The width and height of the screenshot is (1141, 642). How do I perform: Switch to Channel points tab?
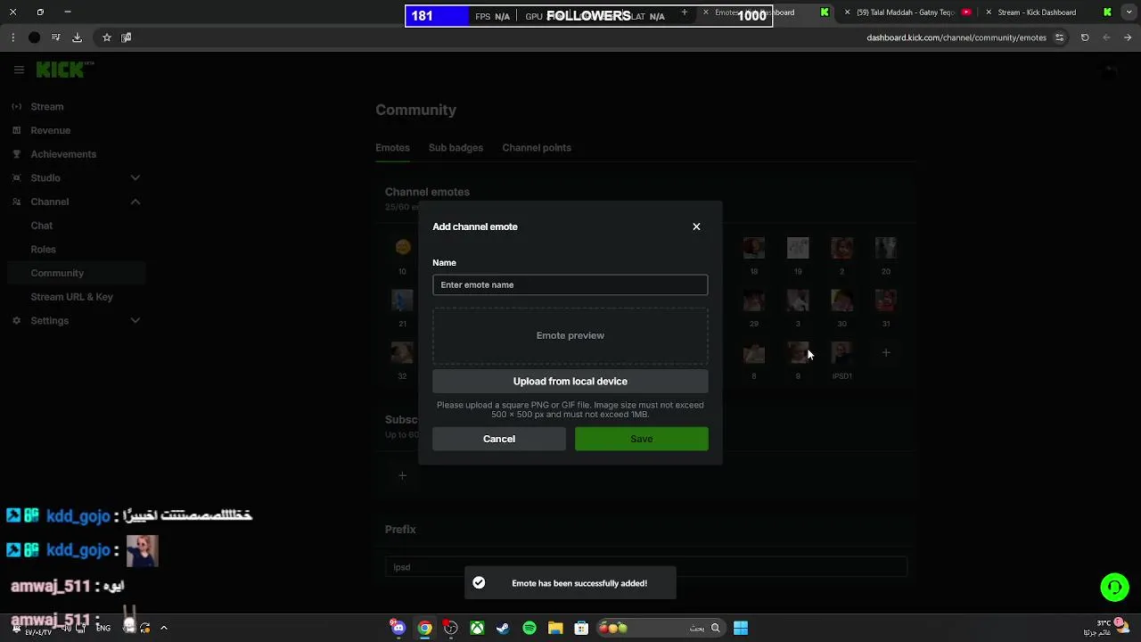tap(537, 148)
